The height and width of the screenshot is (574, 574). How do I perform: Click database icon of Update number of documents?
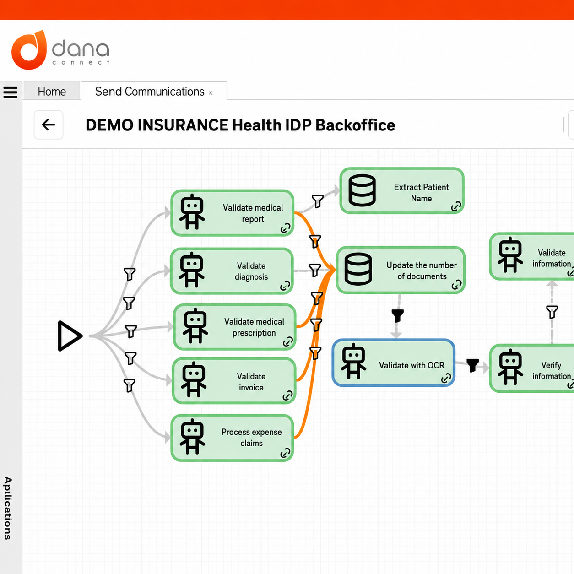[358, 269]
